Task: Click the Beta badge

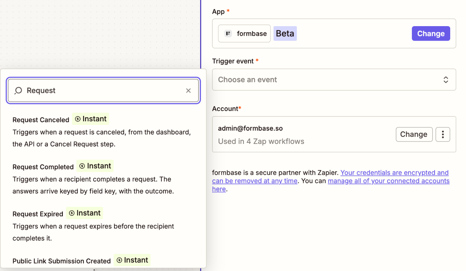Action: click(x=285, y=34)
